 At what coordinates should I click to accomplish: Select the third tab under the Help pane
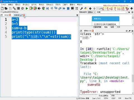coord(112,27)
